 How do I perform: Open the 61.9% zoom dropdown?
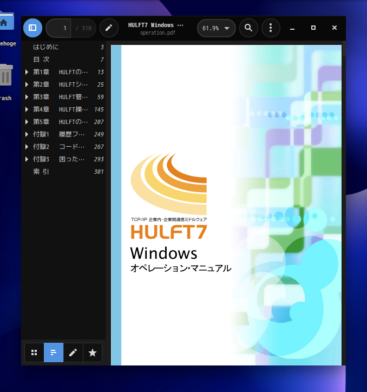tap(217, 28)
